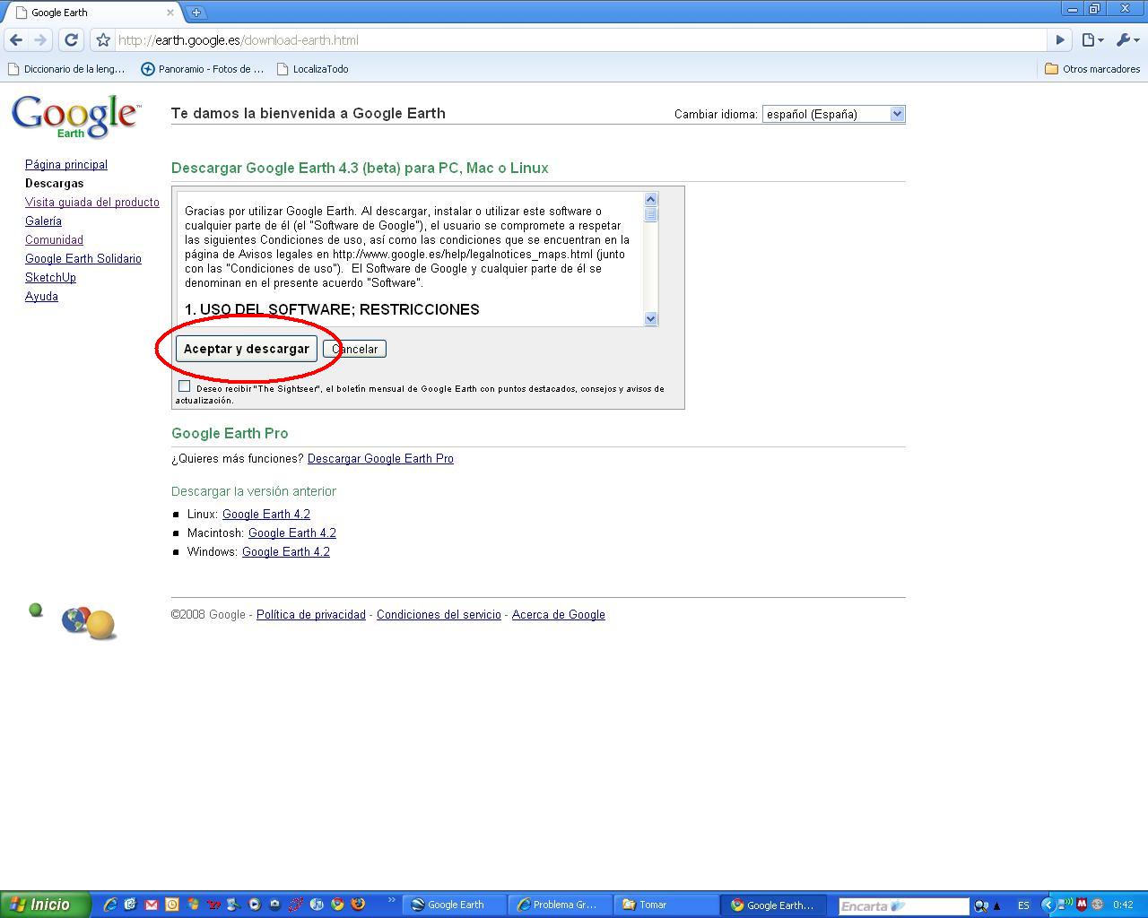1148x918 pixels.
Task: Open the Windows Inicio start menu
Action: tap(45, 905)
